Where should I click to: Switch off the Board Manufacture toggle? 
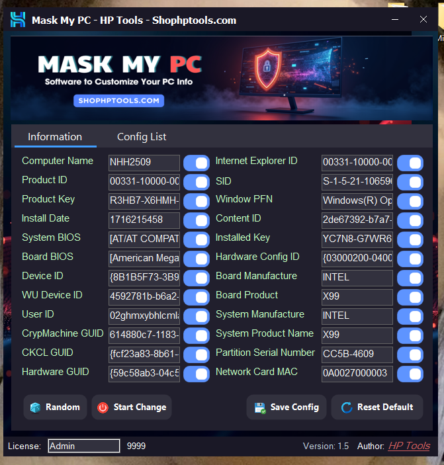[x=410, y=278]
